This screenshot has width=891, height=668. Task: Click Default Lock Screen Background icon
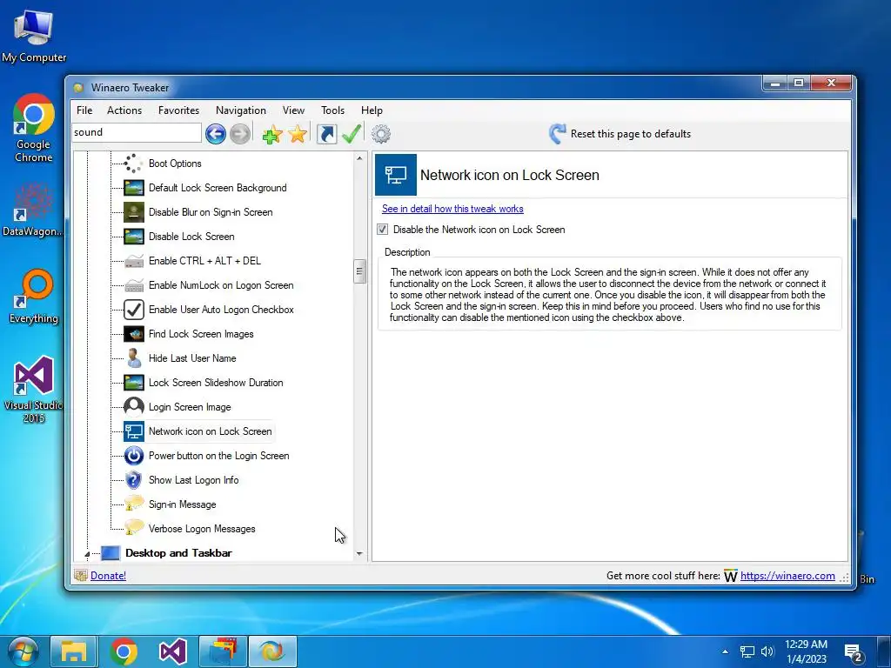(x=133, y=188)
